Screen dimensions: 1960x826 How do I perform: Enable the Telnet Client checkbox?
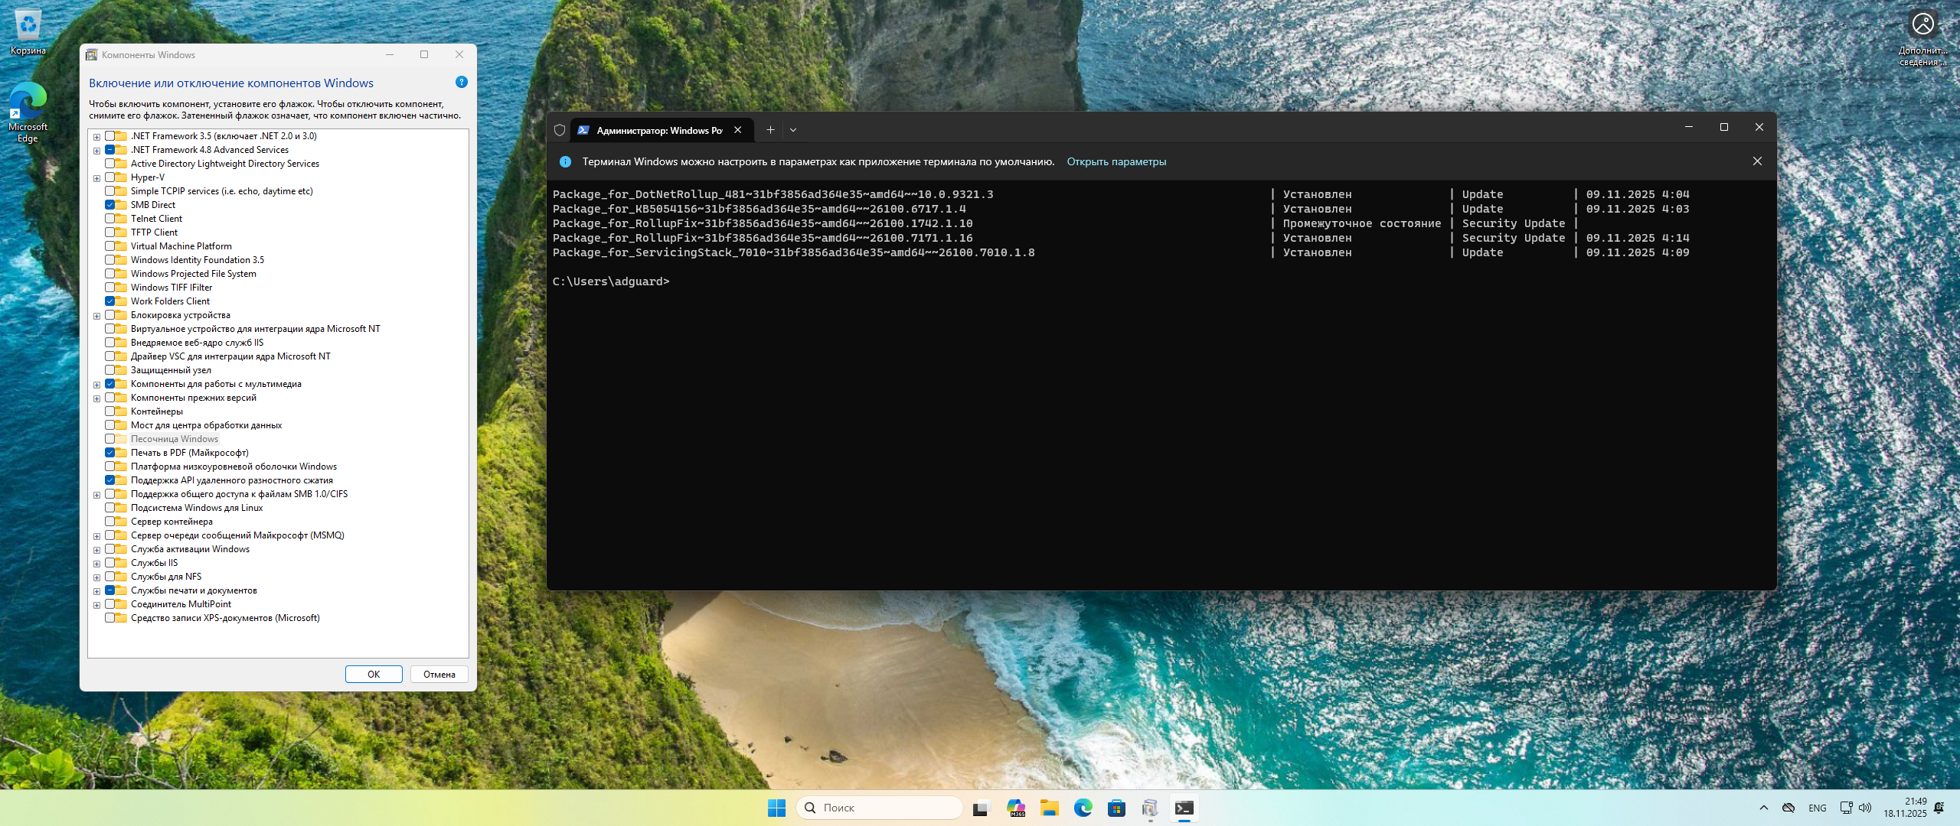coord(110,219)
